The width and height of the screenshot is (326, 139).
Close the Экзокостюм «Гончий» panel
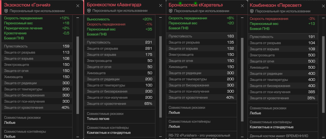78,6
